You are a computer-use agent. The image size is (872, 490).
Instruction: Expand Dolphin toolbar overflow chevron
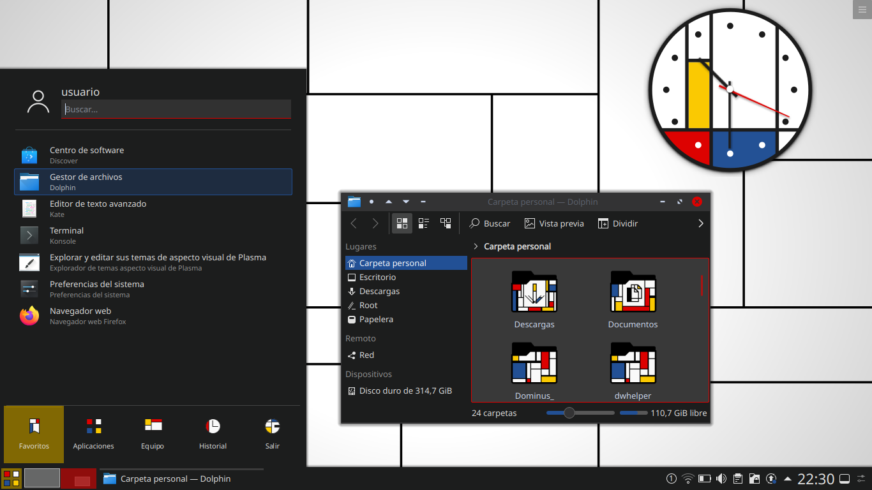pos(700,223)
